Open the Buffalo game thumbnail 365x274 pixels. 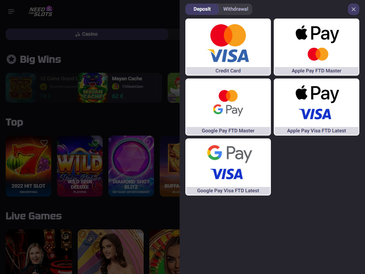point(170,166)
